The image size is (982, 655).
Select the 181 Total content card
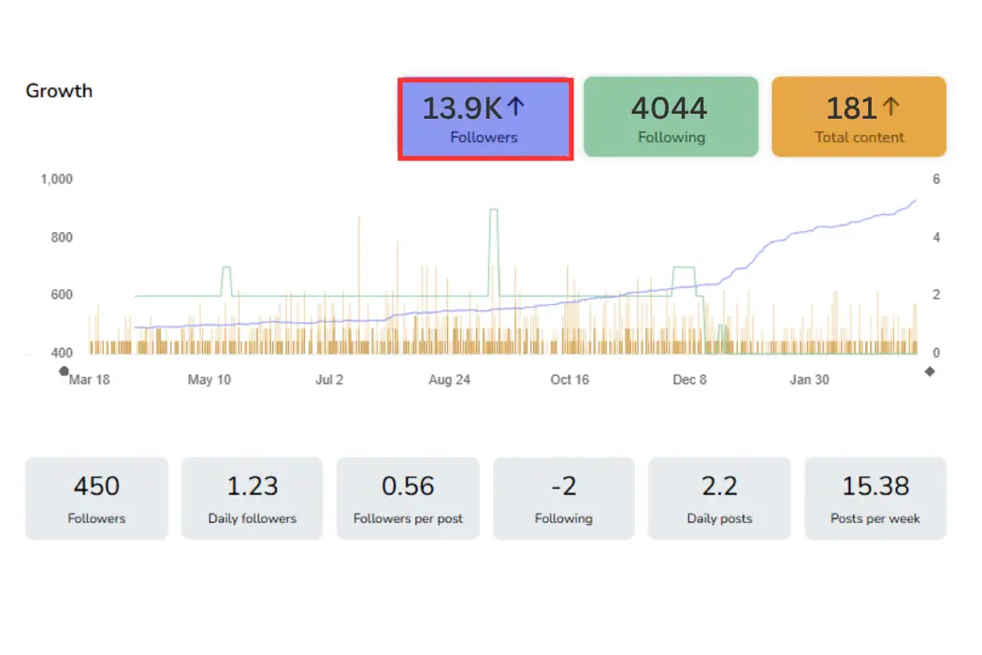[x=859, y=117]
